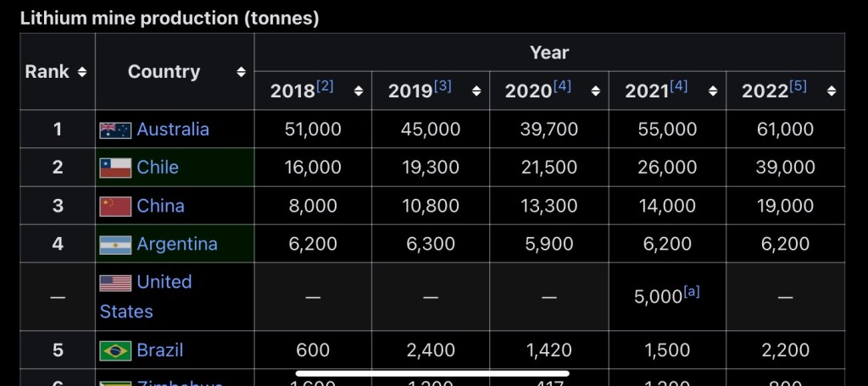Sort by 2018 production values
Screen dimensions: 868x386
pyautogui.click(x=359, y=91)
